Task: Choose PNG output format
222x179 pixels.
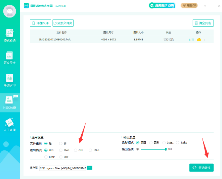Action: click(x=61, y=150)
